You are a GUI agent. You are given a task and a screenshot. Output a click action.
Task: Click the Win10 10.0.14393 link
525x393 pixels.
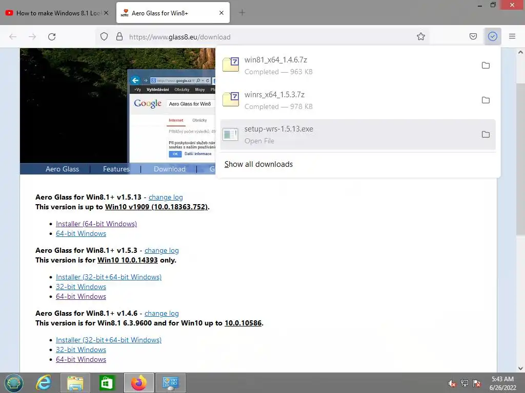tap(128, 260)
